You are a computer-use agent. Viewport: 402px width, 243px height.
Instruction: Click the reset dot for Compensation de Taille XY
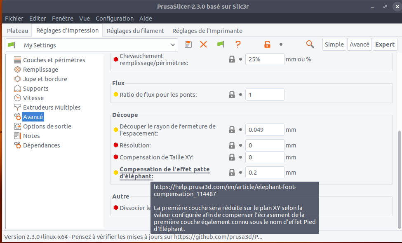(x=240, y=157)
